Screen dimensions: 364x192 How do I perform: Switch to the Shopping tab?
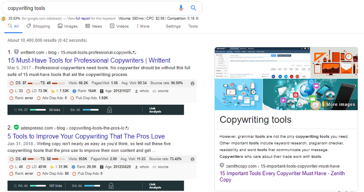[38, 26]
